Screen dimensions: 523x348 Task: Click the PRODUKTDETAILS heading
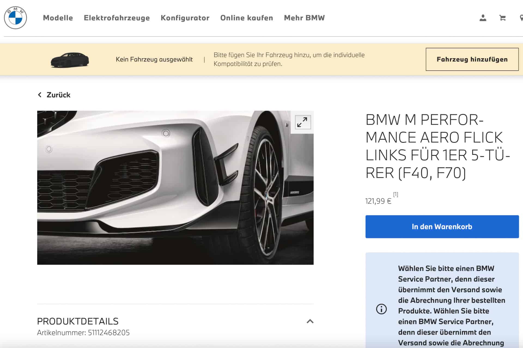tap(78, 321)
